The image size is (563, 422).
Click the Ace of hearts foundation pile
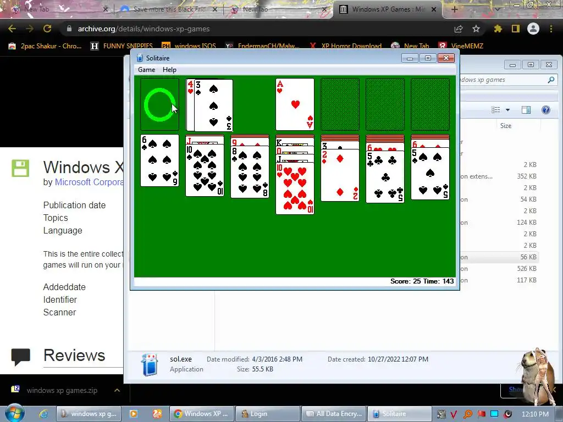tap(295, 104)
